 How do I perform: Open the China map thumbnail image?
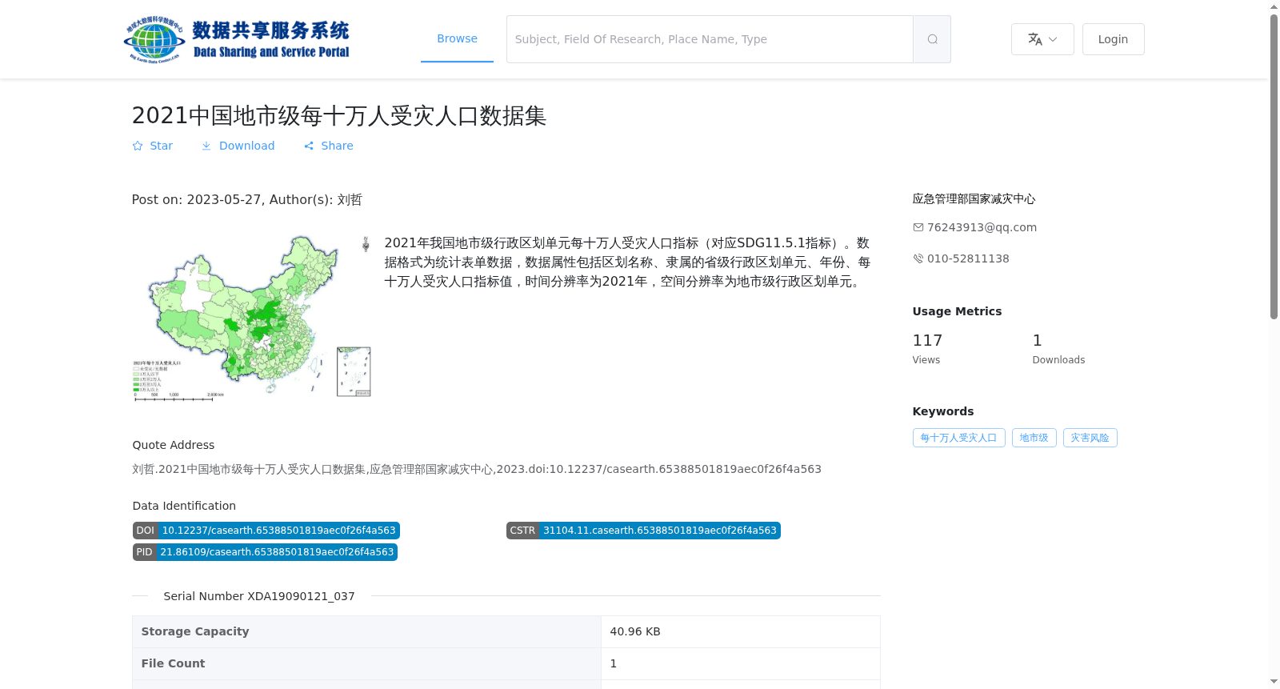[x=252, y=318]
